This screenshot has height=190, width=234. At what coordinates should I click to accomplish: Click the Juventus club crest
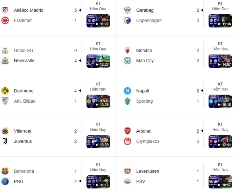[x=5, y=141]
